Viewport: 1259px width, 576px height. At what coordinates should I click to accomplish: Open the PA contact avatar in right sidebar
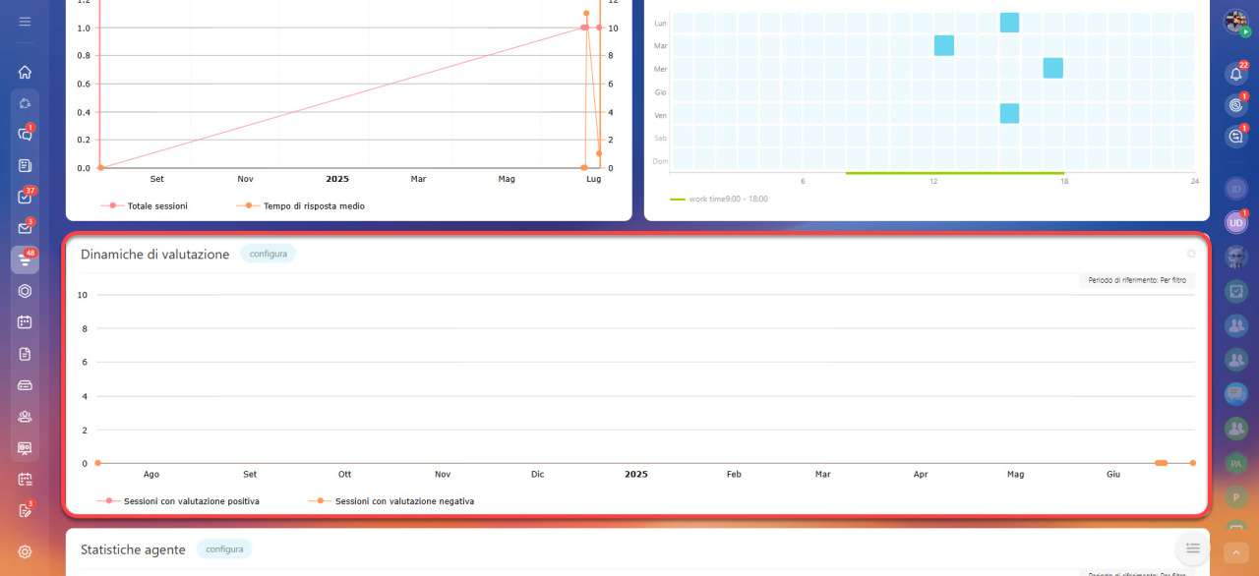pos(1235,463)
